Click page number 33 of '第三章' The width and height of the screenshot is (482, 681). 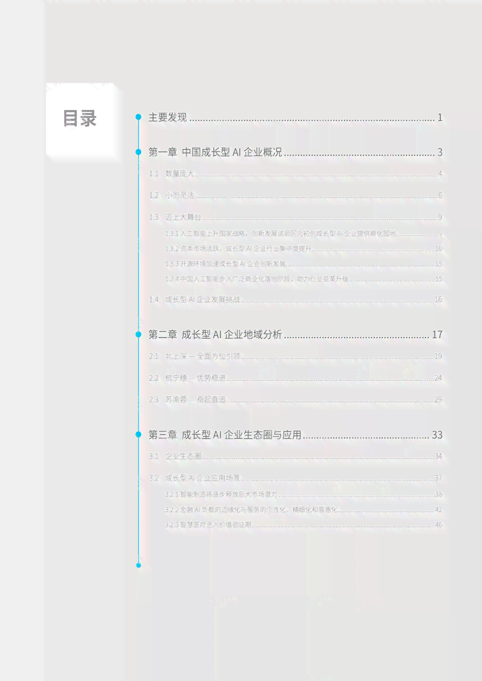(437, 435)
